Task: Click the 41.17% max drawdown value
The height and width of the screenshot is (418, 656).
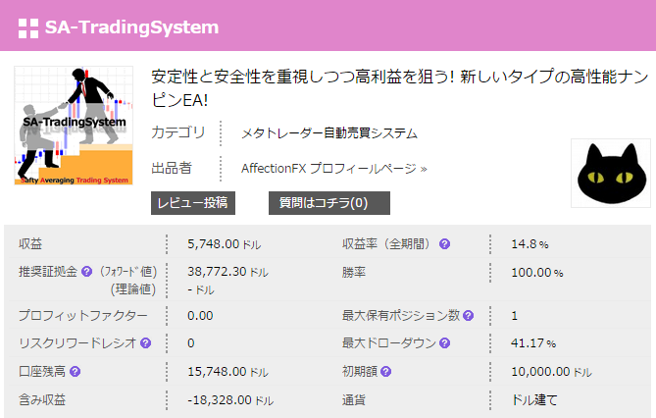Action: [x=533, y=343]
